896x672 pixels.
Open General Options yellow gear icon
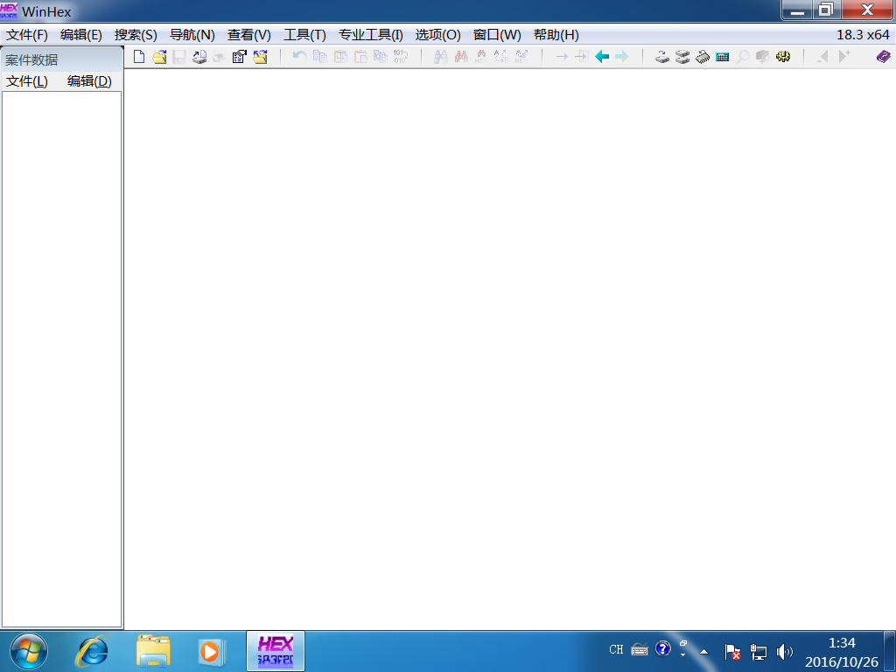pyautogui.click(x=783, y=57)
